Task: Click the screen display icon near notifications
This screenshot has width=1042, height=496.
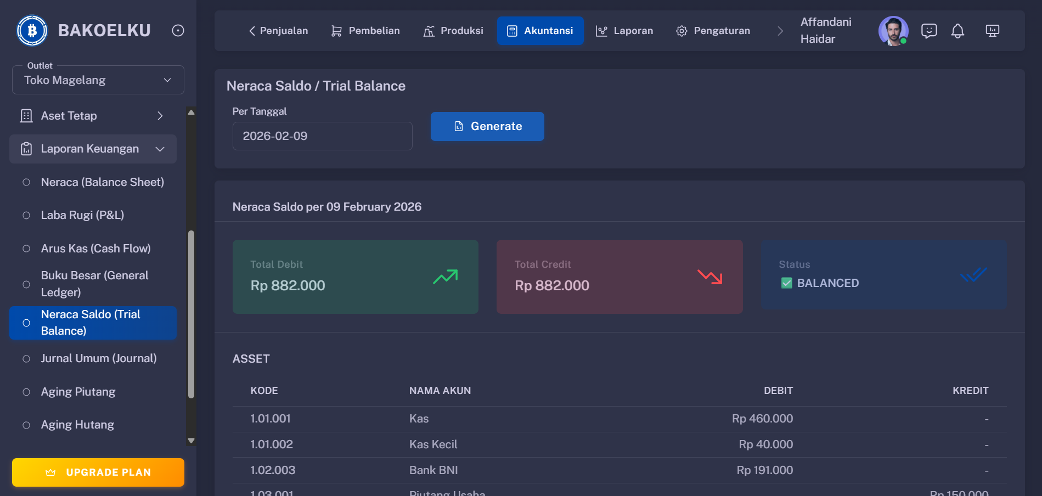Action: (992, 31)
